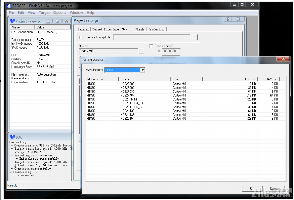Click the Endian Little row
The width and height of the screenshot is (294, 200).
click(x=40, y=59)
